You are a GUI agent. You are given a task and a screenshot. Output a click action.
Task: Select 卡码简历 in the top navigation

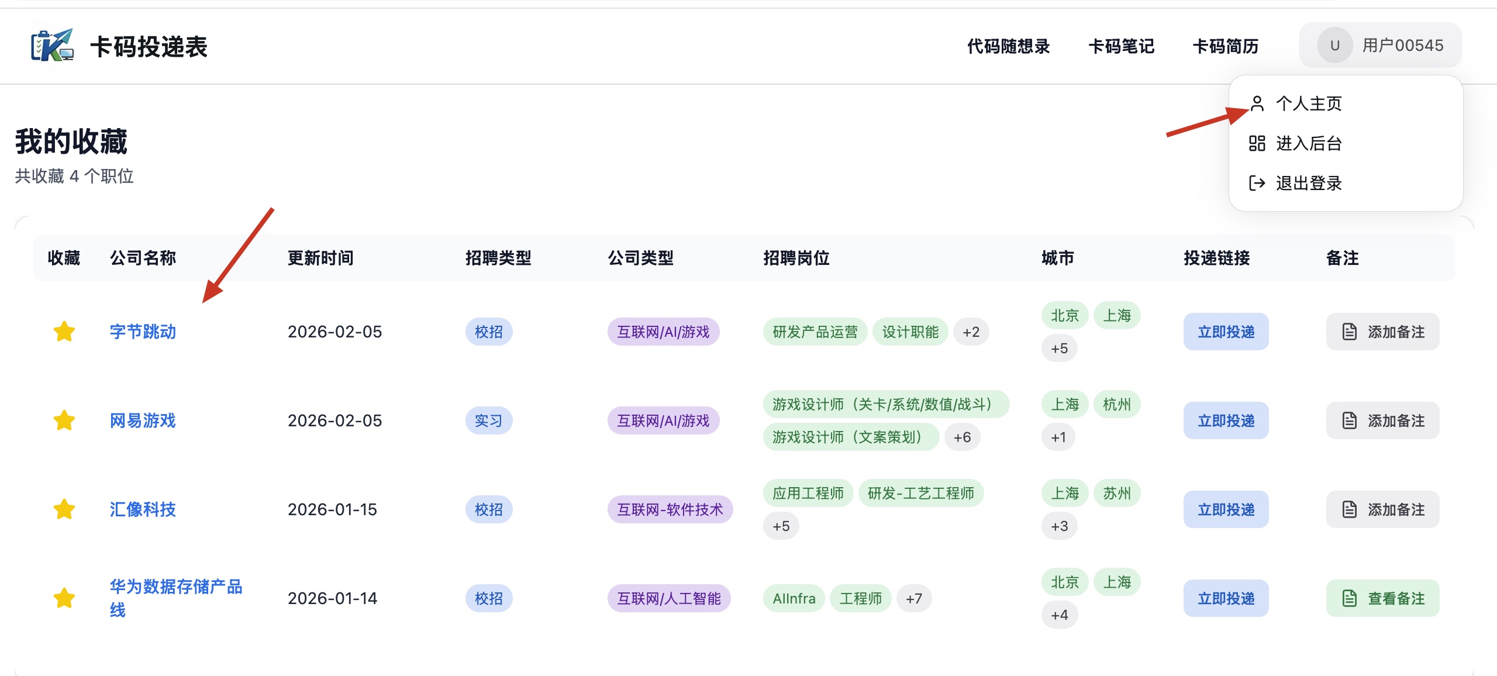pos(1225,46)
